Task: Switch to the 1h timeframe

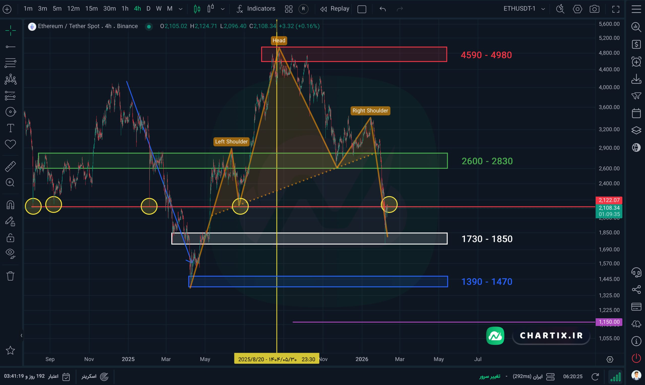Action: [125, 9]
